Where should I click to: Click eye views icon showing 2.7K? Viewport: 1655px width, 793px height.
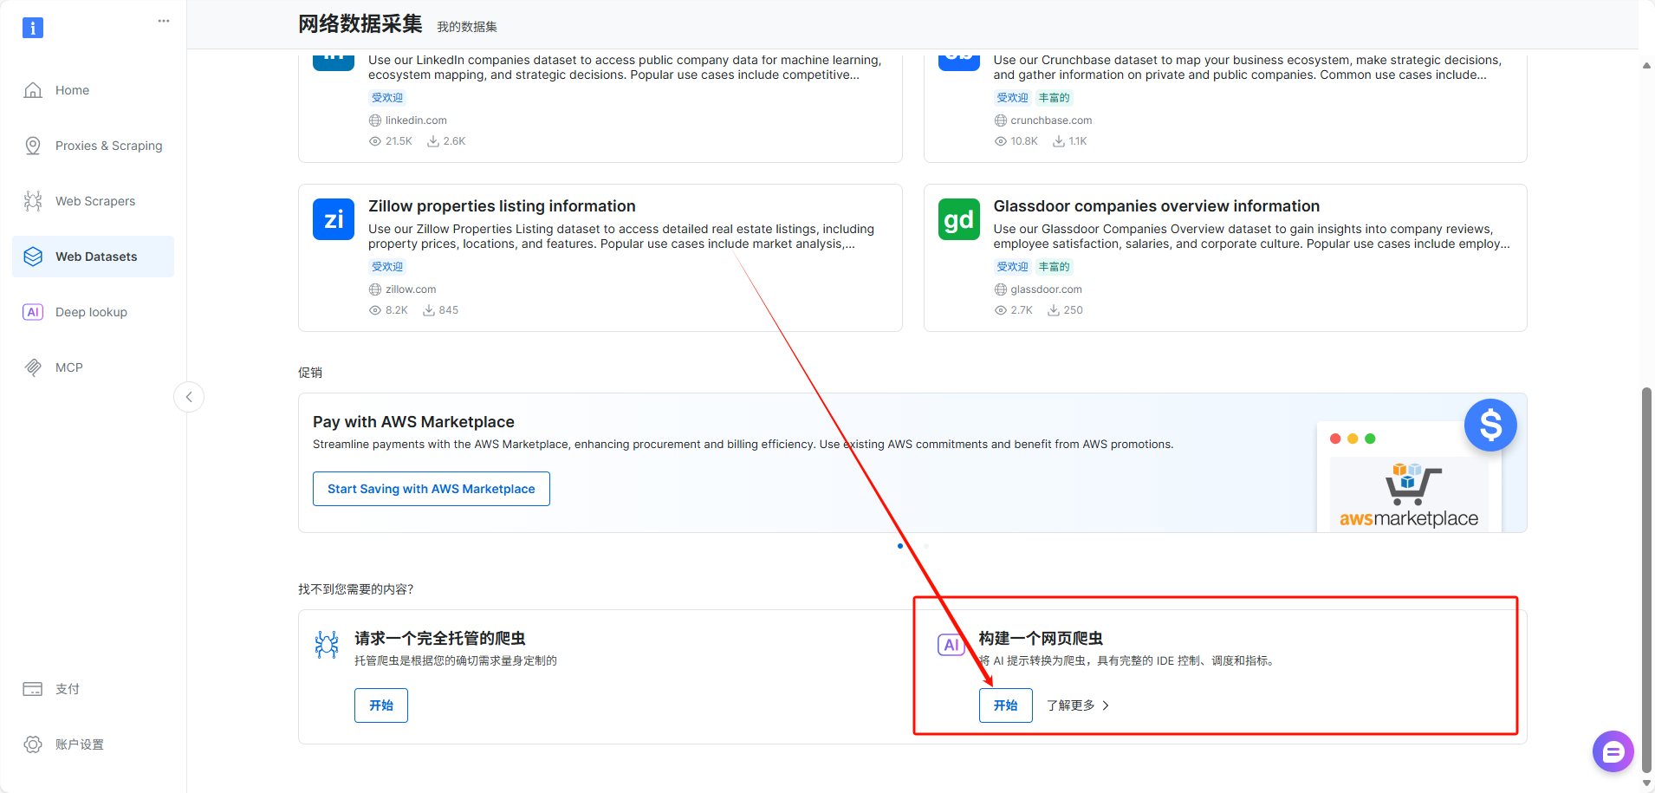tap(1001, 310)
